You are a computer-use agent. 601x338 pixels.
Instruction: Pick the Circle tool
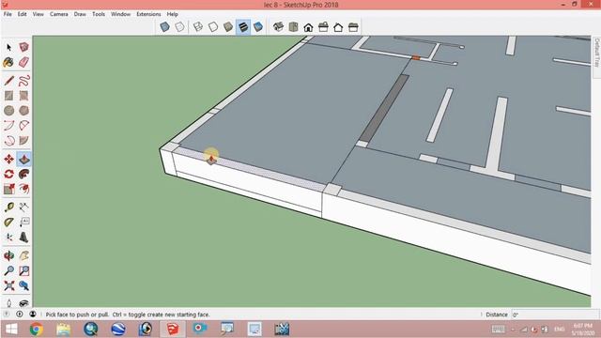(8, 111)
